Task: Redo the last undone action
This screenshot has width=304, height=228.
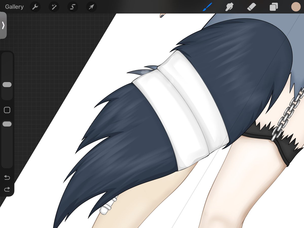Action: 7,189
